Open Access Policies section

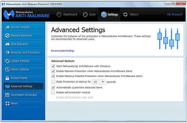pos(23,78)
